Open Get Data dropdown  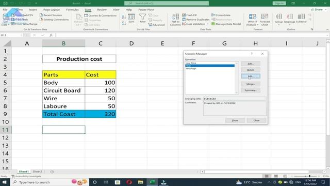pyautogui.click(x=5, y=20)
